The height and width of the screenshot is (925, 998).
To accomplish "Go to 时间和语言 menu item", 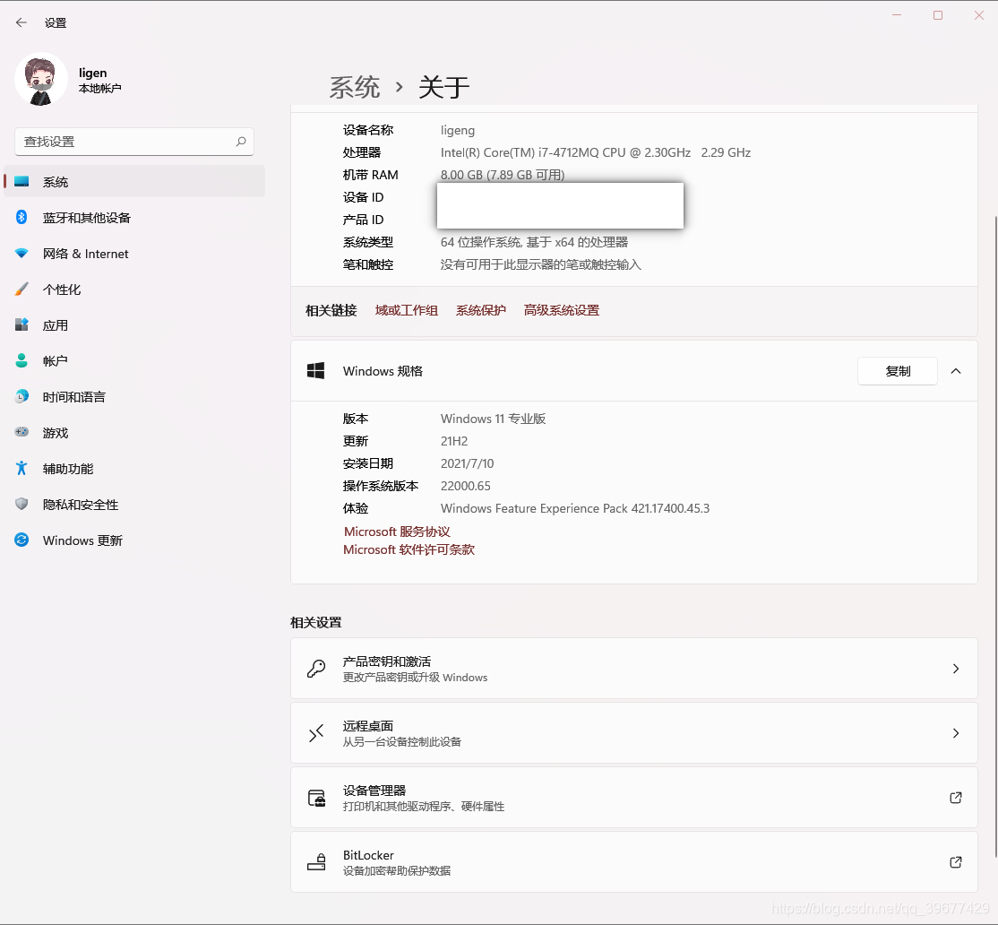I will [134, 396].
